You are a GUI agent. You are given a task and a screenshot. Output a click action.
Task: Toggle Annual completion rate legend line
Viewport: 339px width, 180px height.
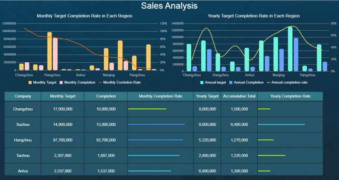(268, 83)
